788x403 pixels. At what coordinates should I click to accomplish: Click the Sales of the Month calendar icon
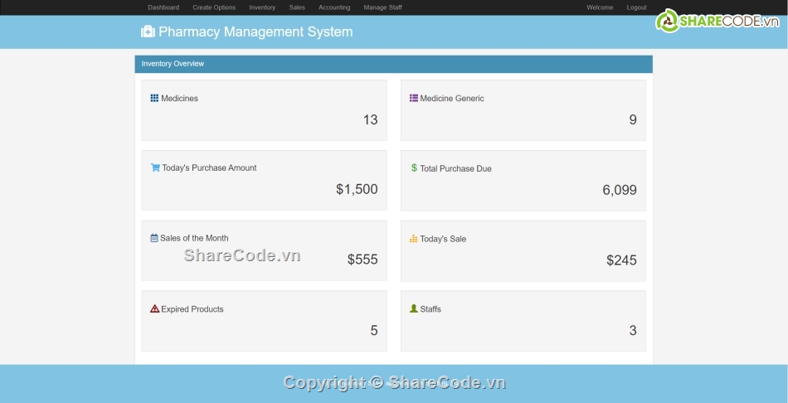coord(154,238)
